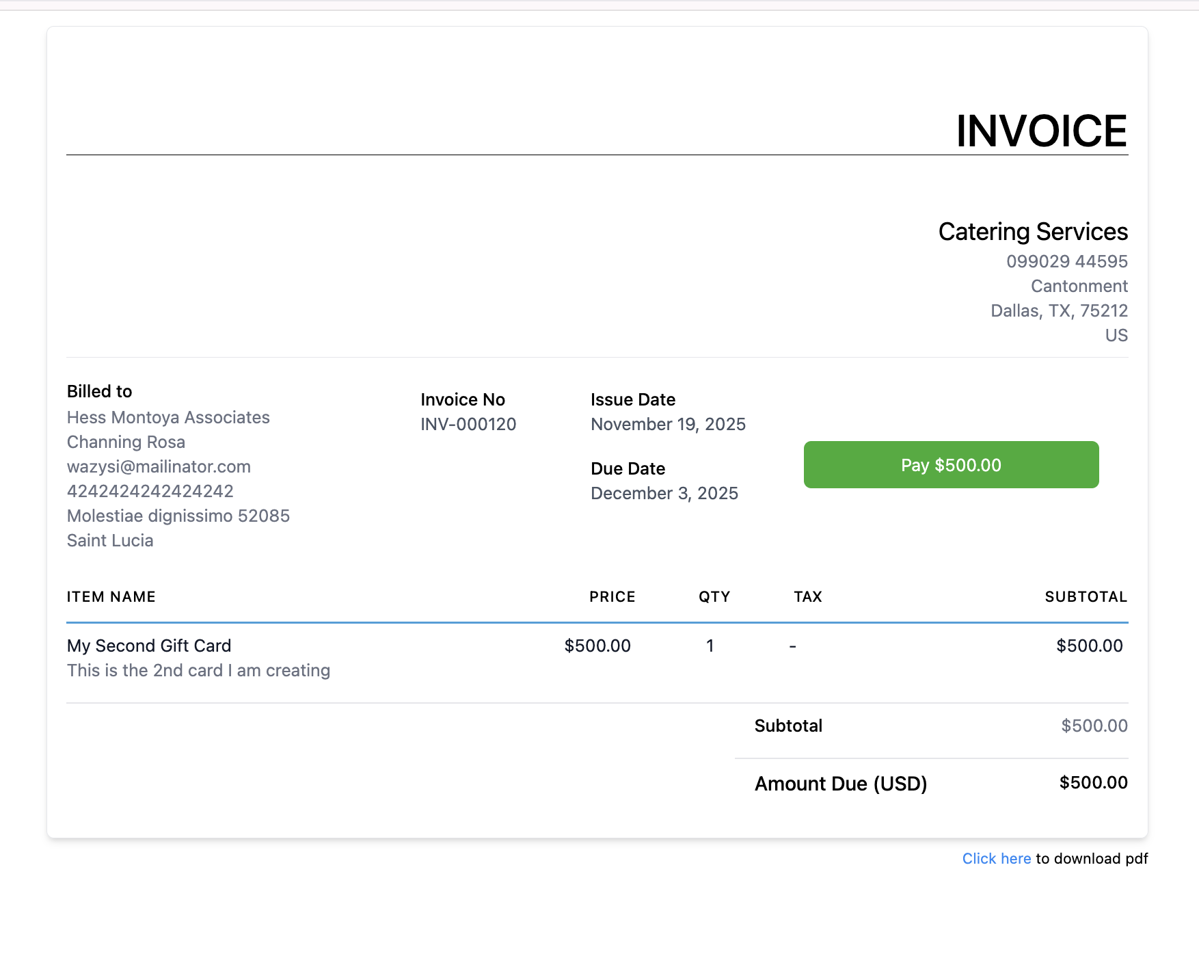The image size is (1199, 956).
Task: Click the due date December 3, 2025
Action: pos(664,493)
